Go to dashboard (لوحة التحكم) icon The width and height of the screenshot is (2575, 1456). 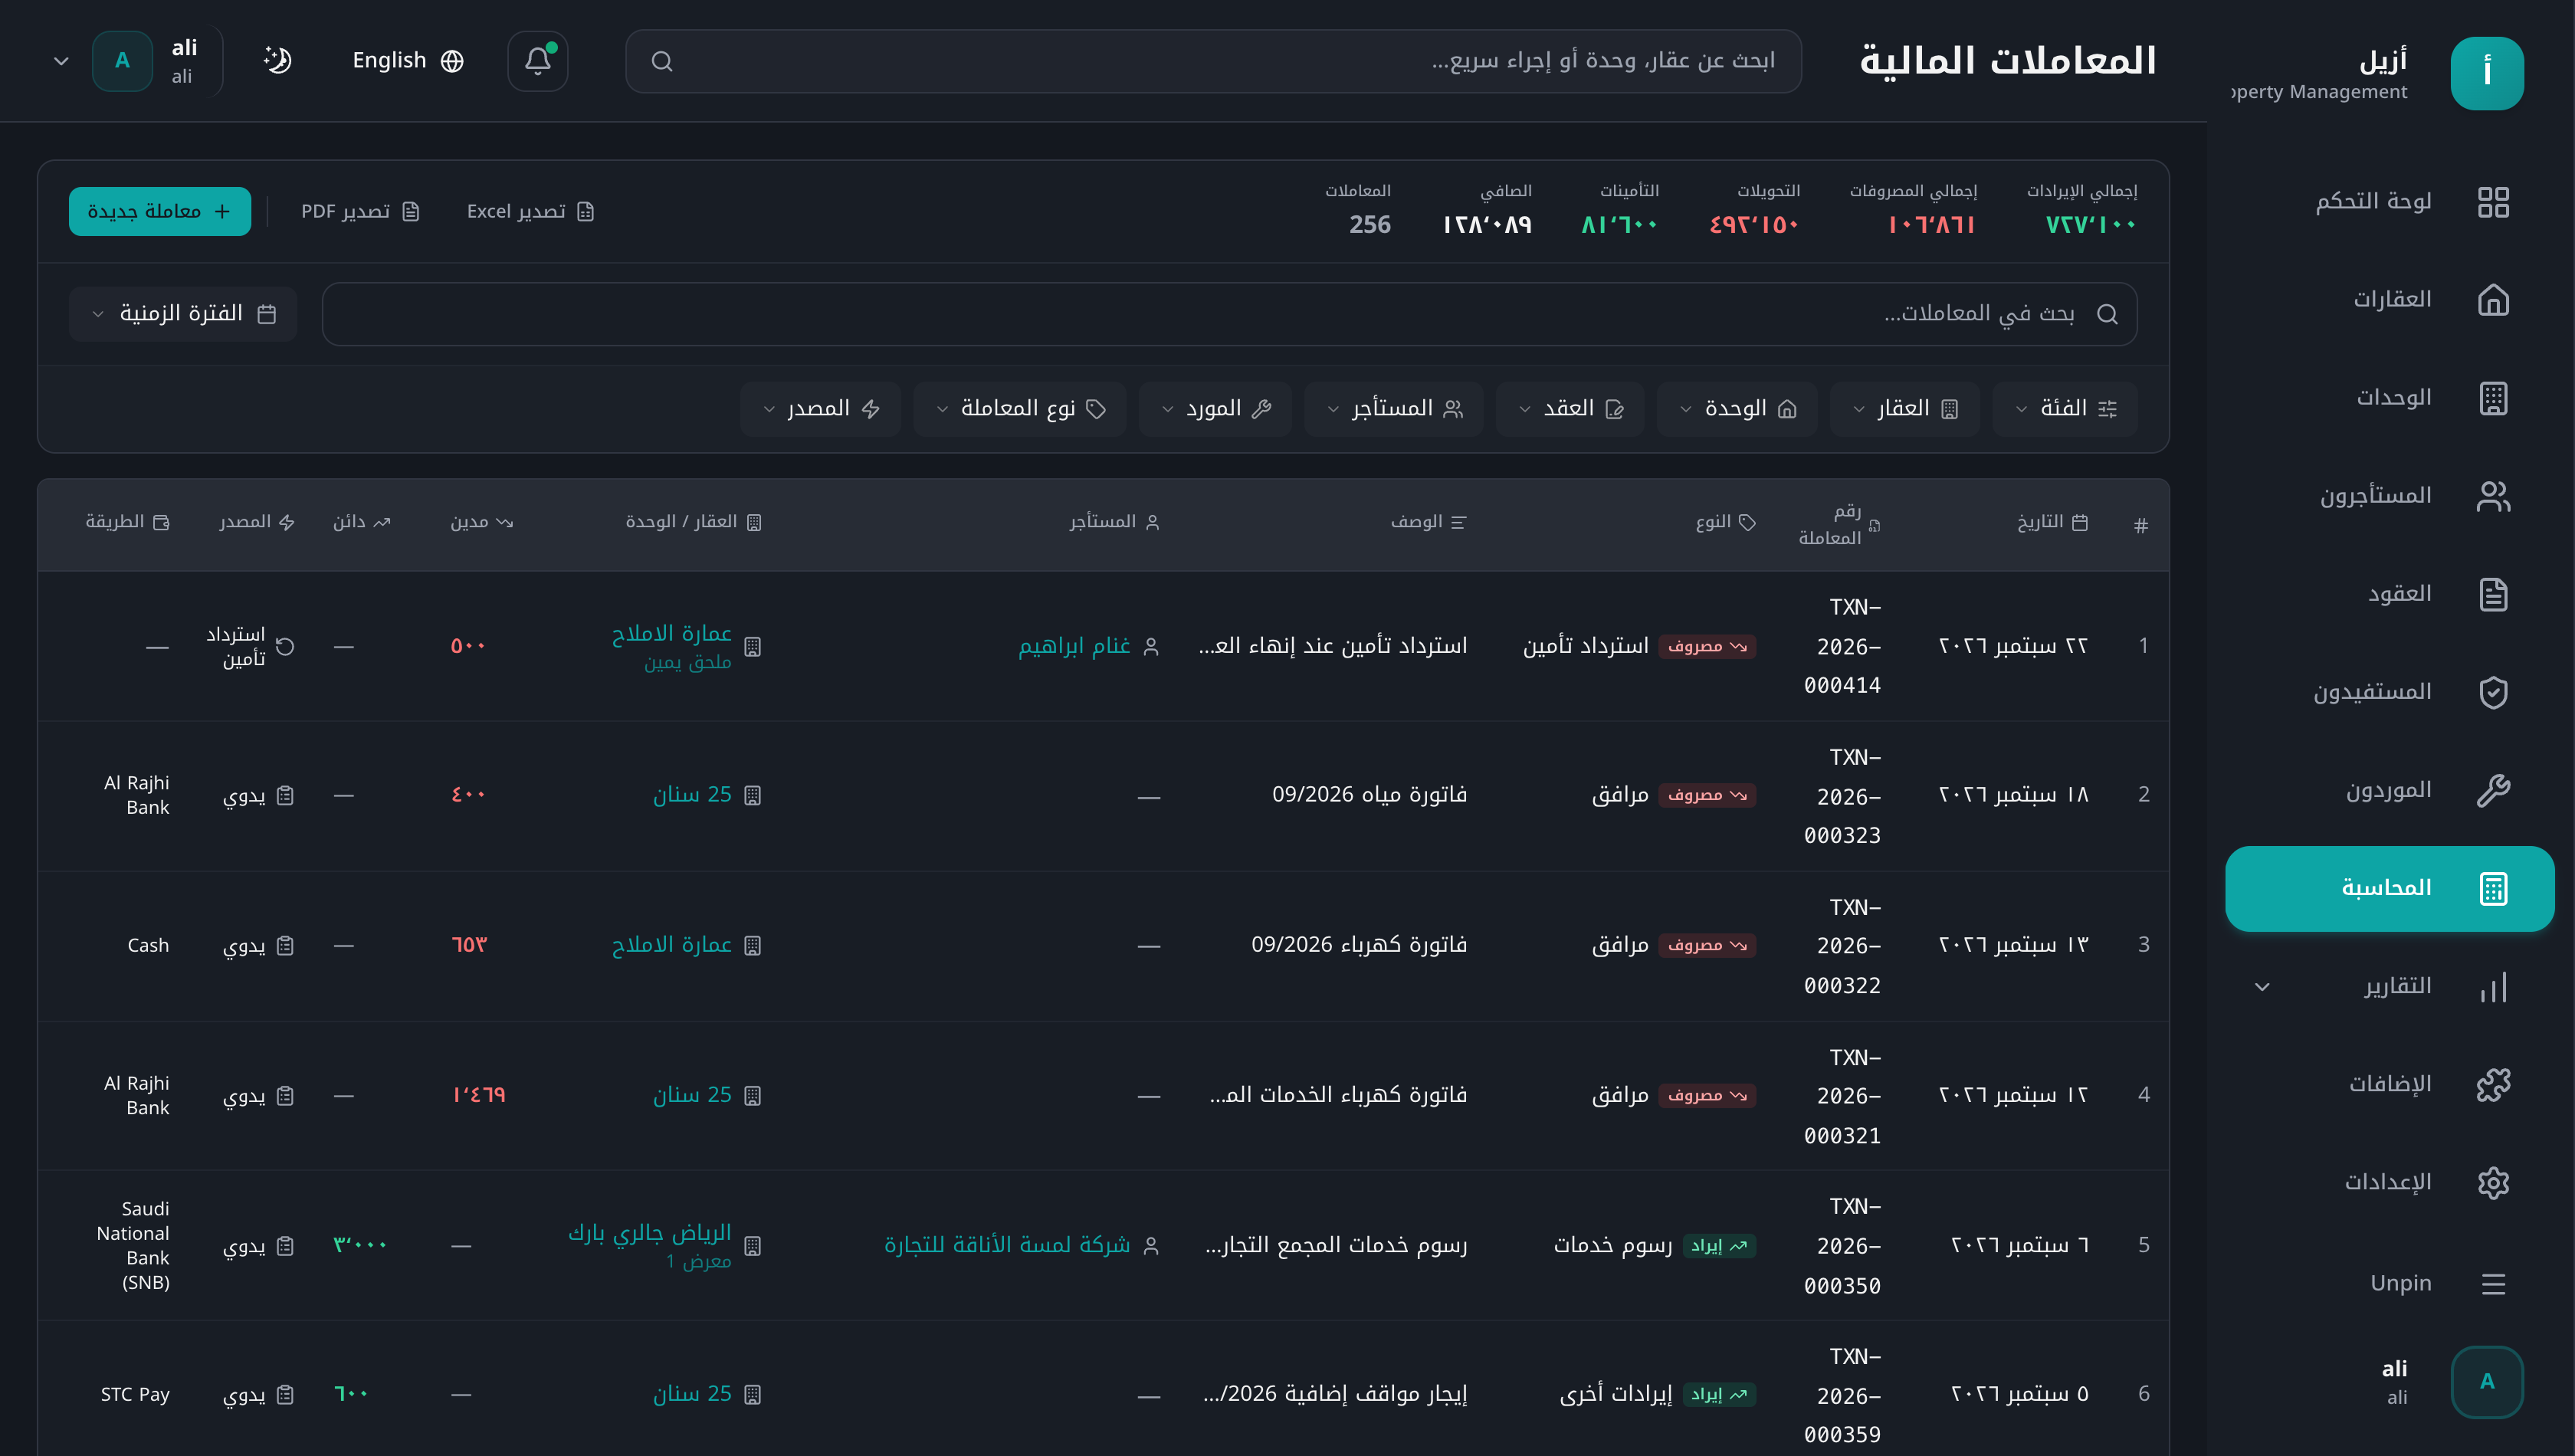pos(2493,202)
